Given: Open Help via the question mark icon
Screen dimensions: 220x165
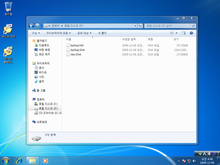Looking at the screenshot, I should [x=191, y=33].
